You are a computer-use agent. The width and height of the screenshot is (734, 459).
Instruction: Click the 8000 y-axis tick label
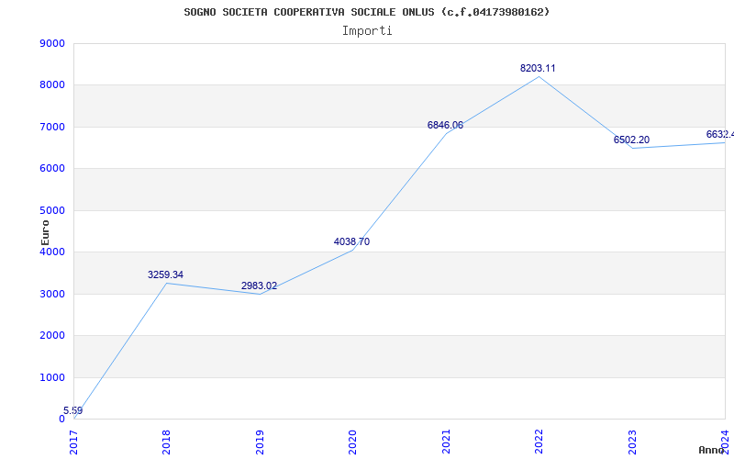[x=52, y=85]
